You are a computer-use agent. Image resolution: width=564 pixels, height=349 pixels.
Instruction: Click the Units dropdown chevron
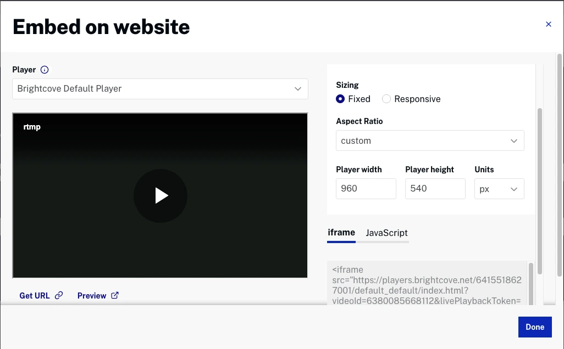[515, 188]
